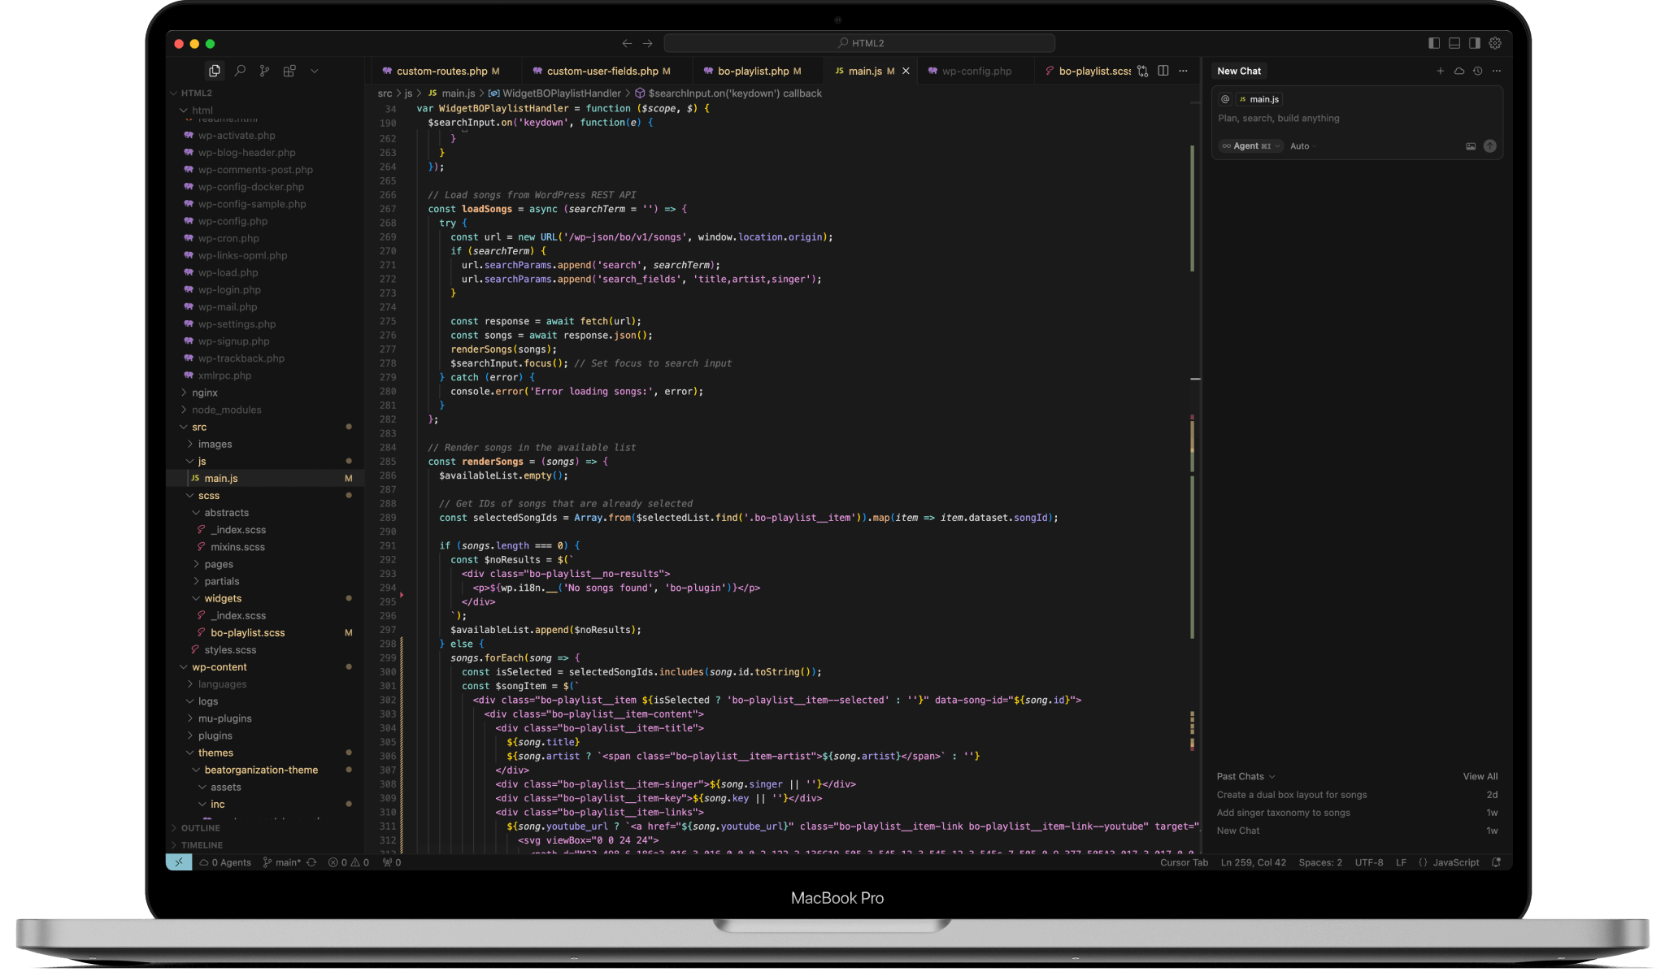This screenshot has width=1665, height=972.
Task: Open past chat 'Add singer taxonomy to songs'
Action: click(x=1283, y=812)
